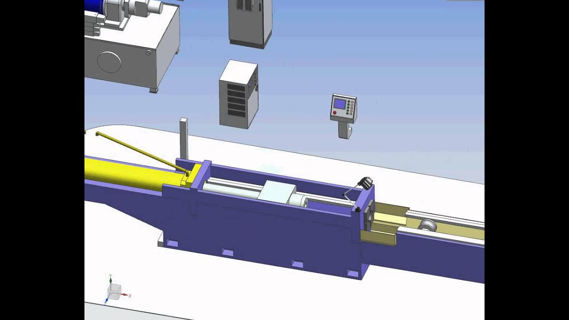This screenshot has width=569, height=320.
Task: Select the gray cabinet with horizontal vent slots
Action: (238, 94)
